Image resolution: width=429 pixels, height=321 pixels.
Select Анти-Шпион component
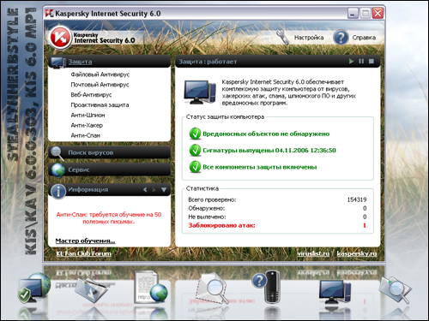(x=88, y=116)
